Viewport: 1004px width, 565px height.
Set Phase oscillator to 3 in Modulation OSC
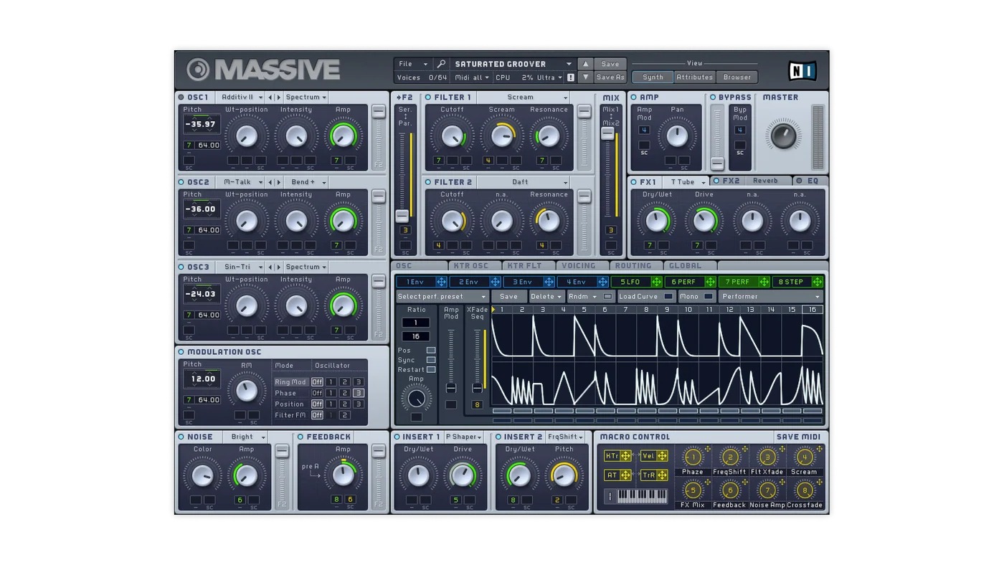click(359, 393)
